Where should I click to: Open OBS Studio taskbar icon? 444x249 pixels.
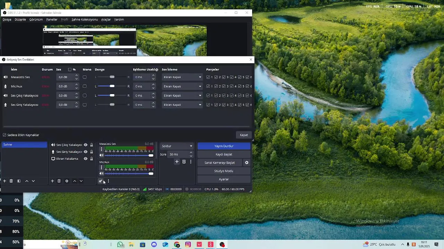222,245
